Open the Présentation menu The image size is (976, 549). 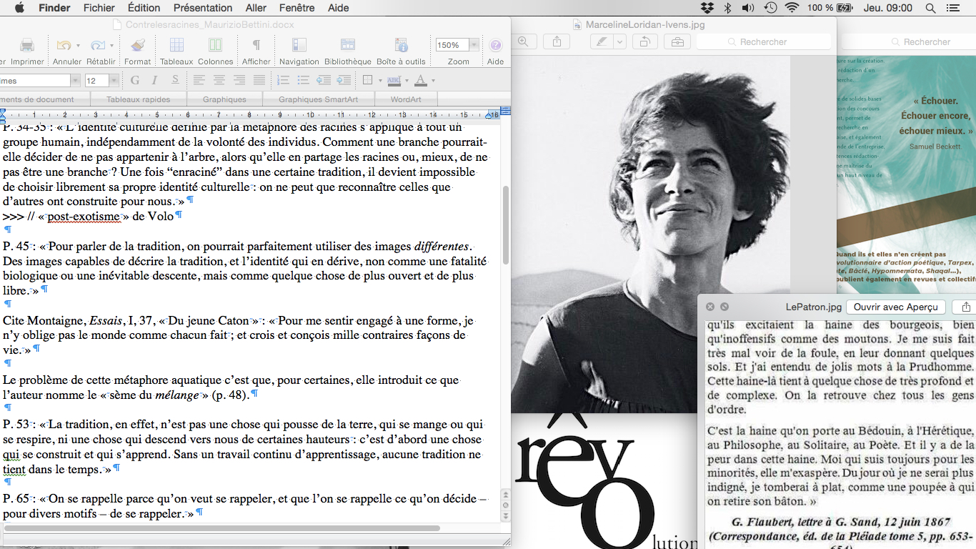click(203, 8)
